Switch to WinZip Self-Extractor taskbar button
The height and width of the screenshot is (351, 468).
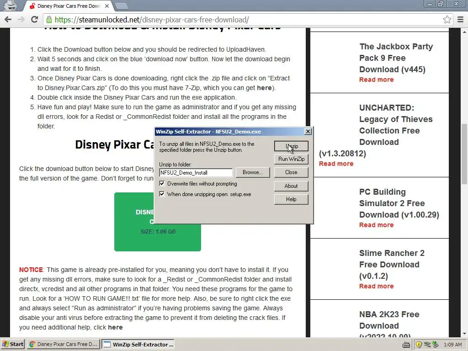[x=138, y=344]
